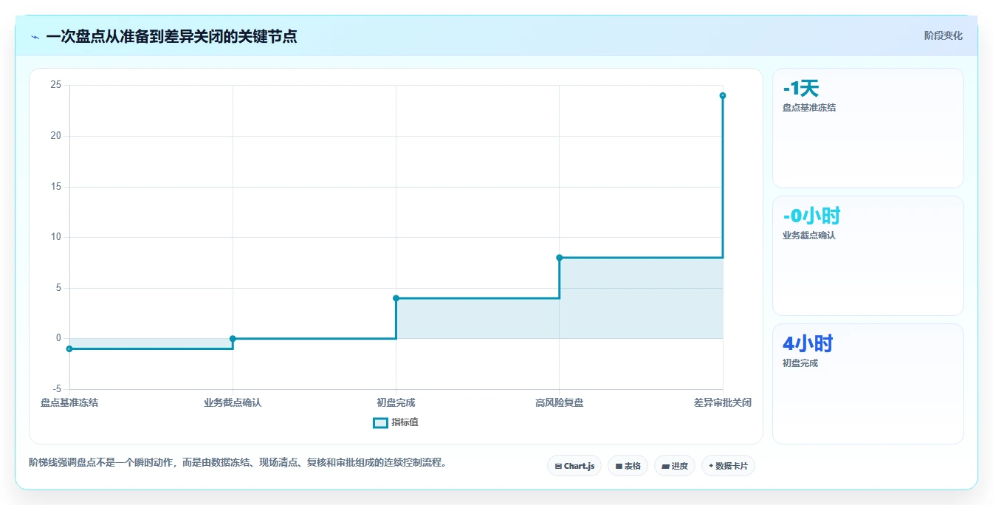Click the -1天 value text
The image size is (993, 505).
coord(801,89)
